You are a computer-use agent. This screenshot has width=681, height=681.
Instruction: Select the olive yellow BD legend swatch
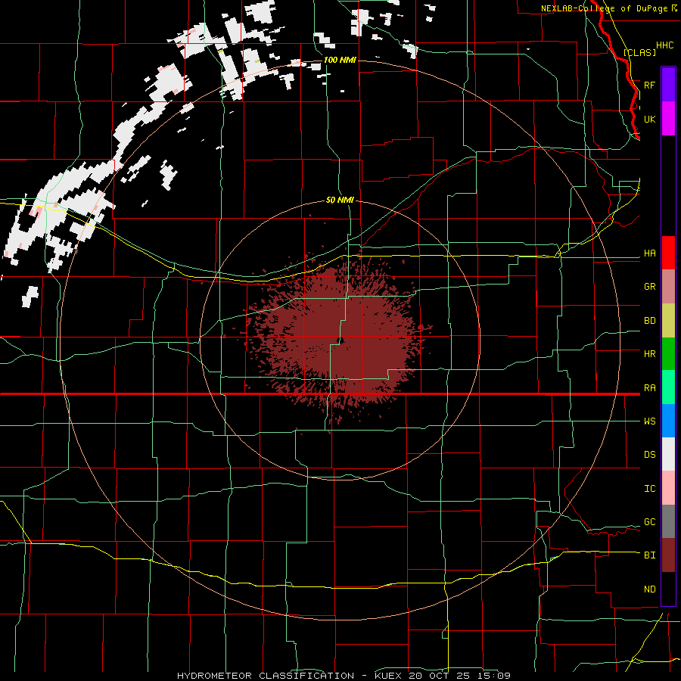click(x=668, y=320)
